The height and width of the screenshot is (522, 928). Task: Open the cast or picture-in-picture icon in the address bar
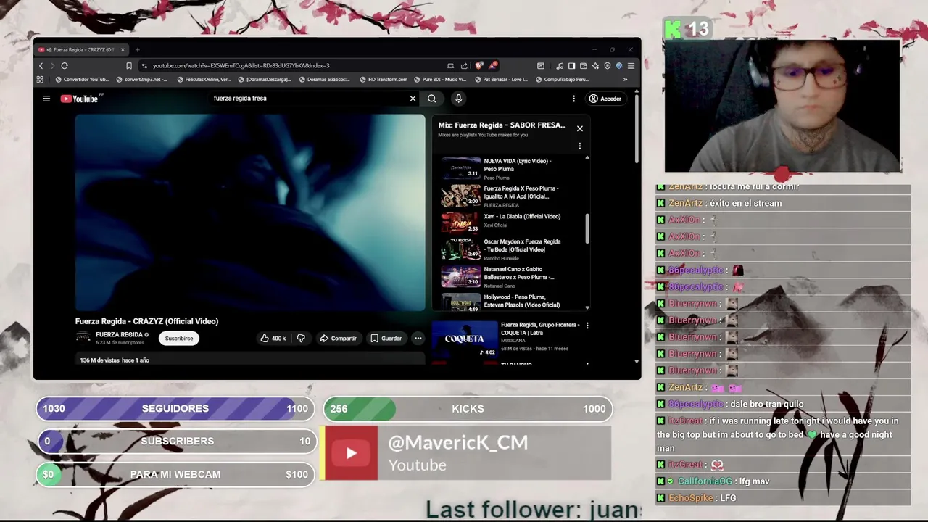[x=450, y=65]
